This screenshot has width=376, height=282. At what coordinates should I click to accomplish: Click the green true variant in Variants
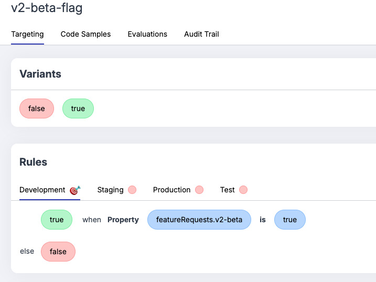click(78, 109)
